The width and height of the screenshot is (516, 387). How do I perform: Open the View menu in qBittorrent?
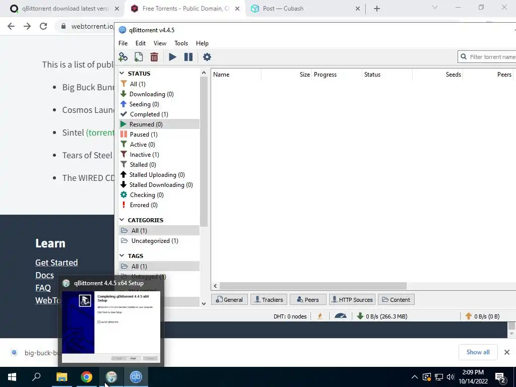point(160,43)
